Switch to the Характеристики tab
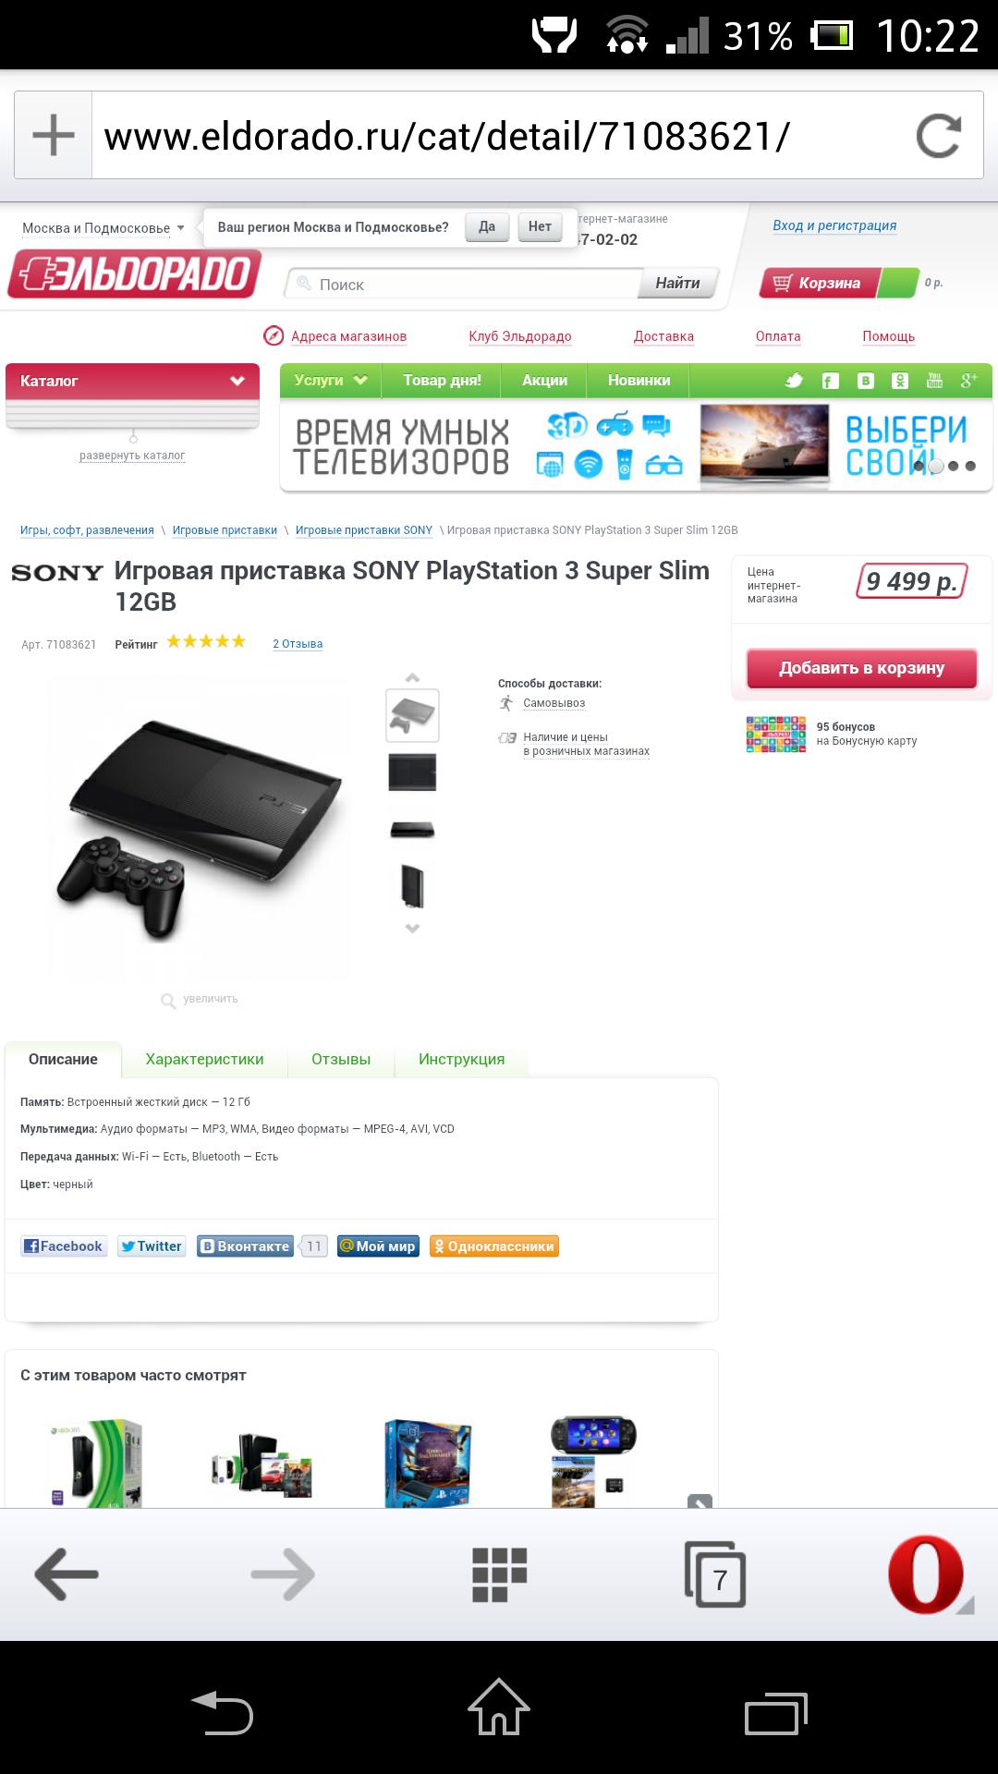This screenshot has height=1774, width=998. tap(204, 1060)
